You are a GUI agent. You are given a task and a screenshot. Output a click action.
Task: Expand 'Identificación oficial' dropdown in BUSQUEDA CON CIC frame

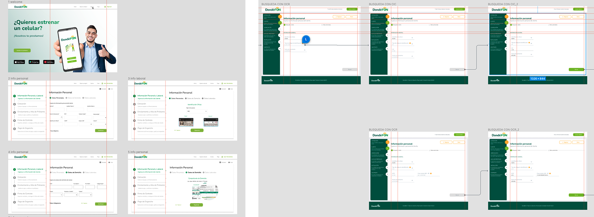click(412, 38)
